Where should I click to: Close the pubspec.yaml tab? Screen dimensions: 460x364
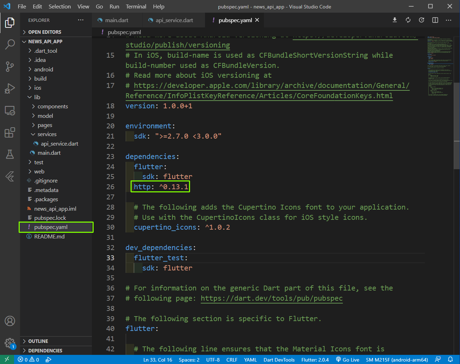(257, 20)
